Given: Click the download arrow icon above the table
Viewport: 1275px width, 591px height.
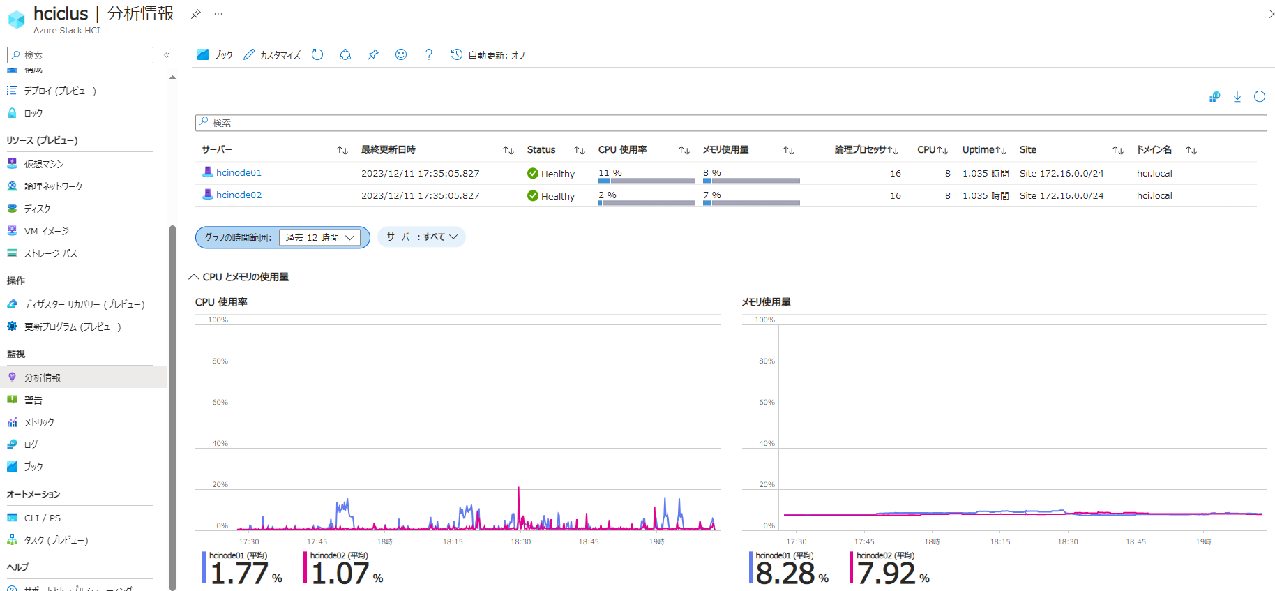Looking at the screenshot, I should tap(1237, 97).
